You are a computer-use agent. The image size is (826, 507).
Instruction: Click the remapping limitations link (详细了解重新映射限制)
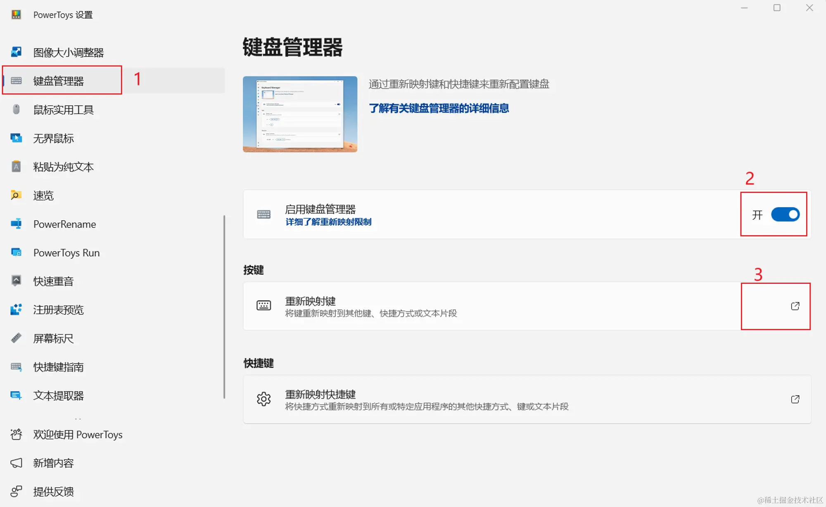pos(328,222)
